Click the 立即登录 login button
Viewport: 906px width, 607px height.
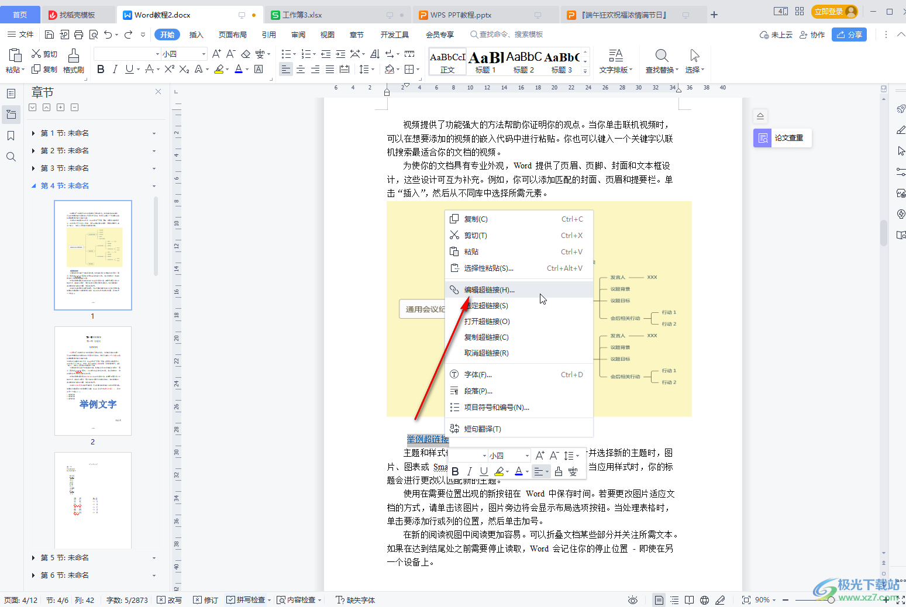[x=835, y=11]
